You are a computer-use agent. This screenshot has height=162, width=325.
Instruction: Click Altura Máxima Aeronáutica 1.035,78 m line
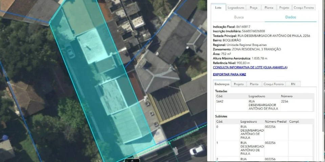[x=240, y=59]
